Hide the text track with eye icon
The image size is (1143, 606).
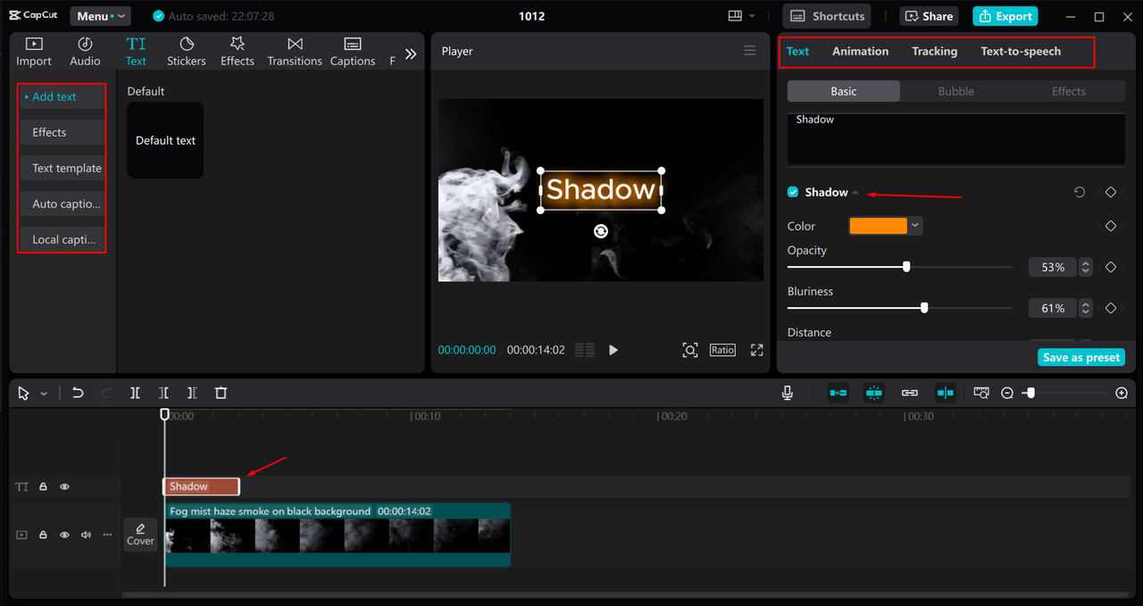click(x=64, y=487)
